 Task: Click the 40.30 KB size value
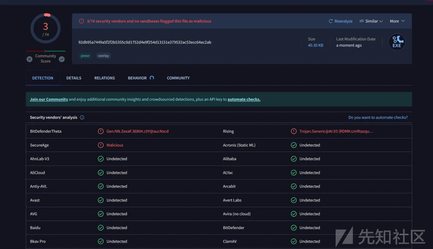pos(315,45)
